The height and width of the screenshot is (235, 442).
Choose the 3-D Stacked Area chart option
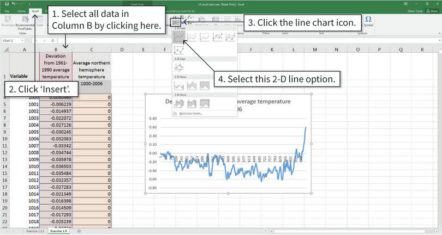192,104
